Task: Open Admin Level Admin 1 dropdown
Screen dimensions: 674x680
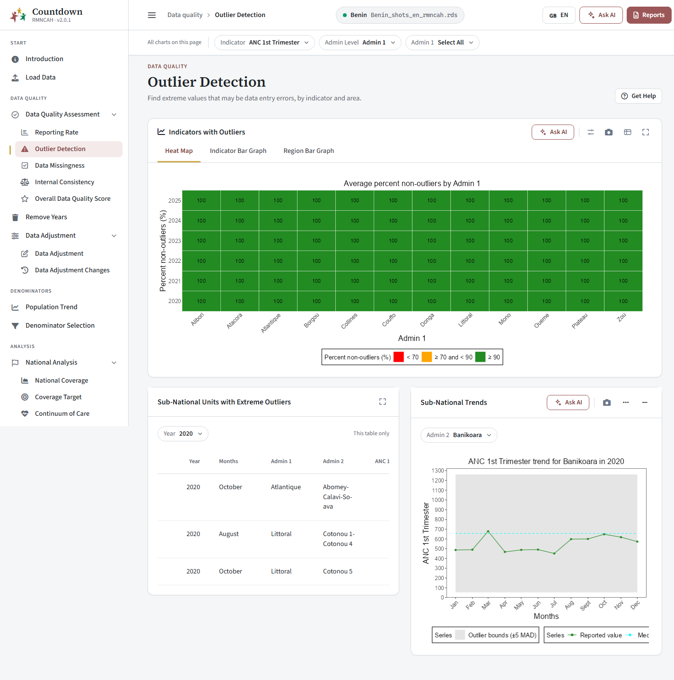Action: coord(360,43)
